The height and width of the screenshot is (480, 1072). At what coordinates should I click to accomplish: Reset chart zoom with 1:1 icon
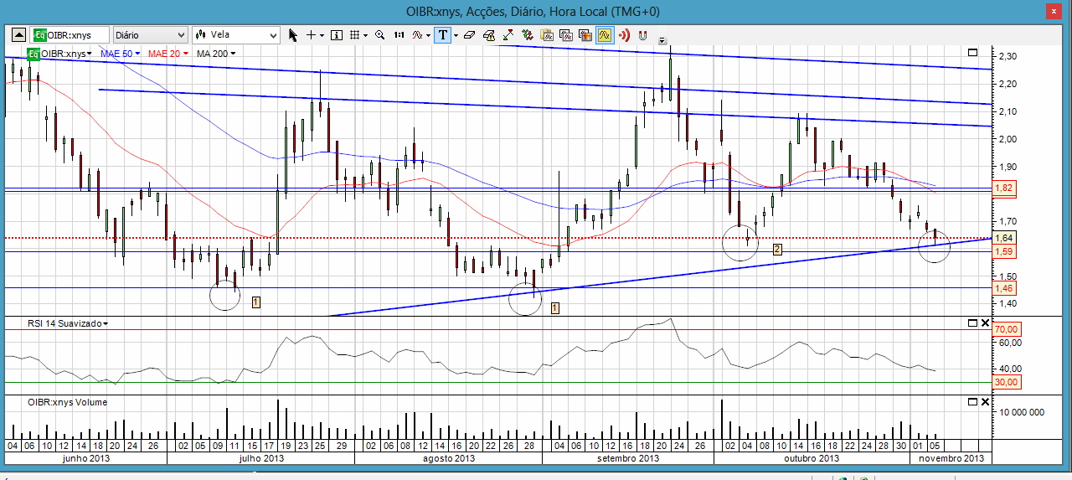[399, 35]
